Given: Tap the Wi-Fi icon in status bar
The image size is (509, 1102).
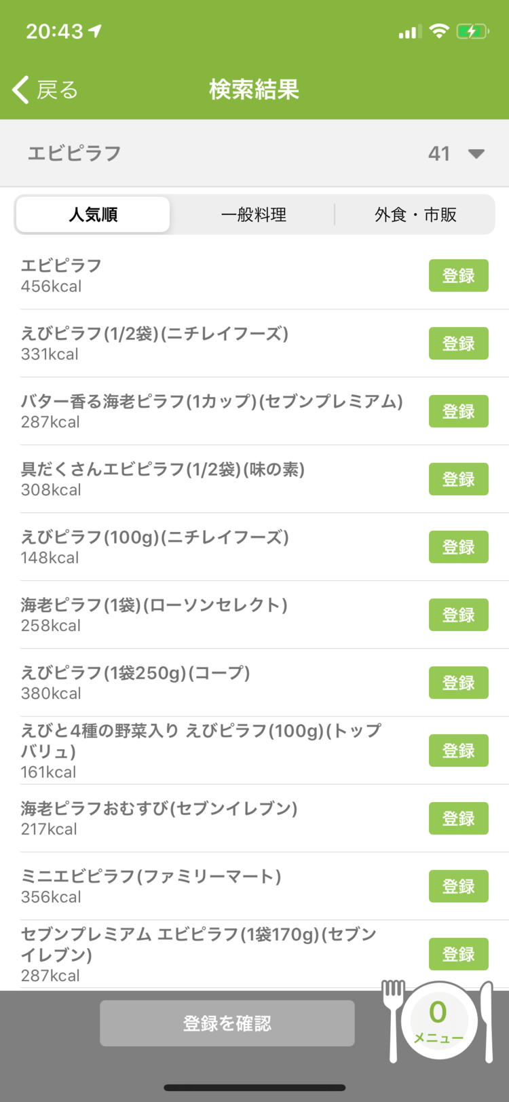Looking at the screenshot, I should click(x=439, y=31).
